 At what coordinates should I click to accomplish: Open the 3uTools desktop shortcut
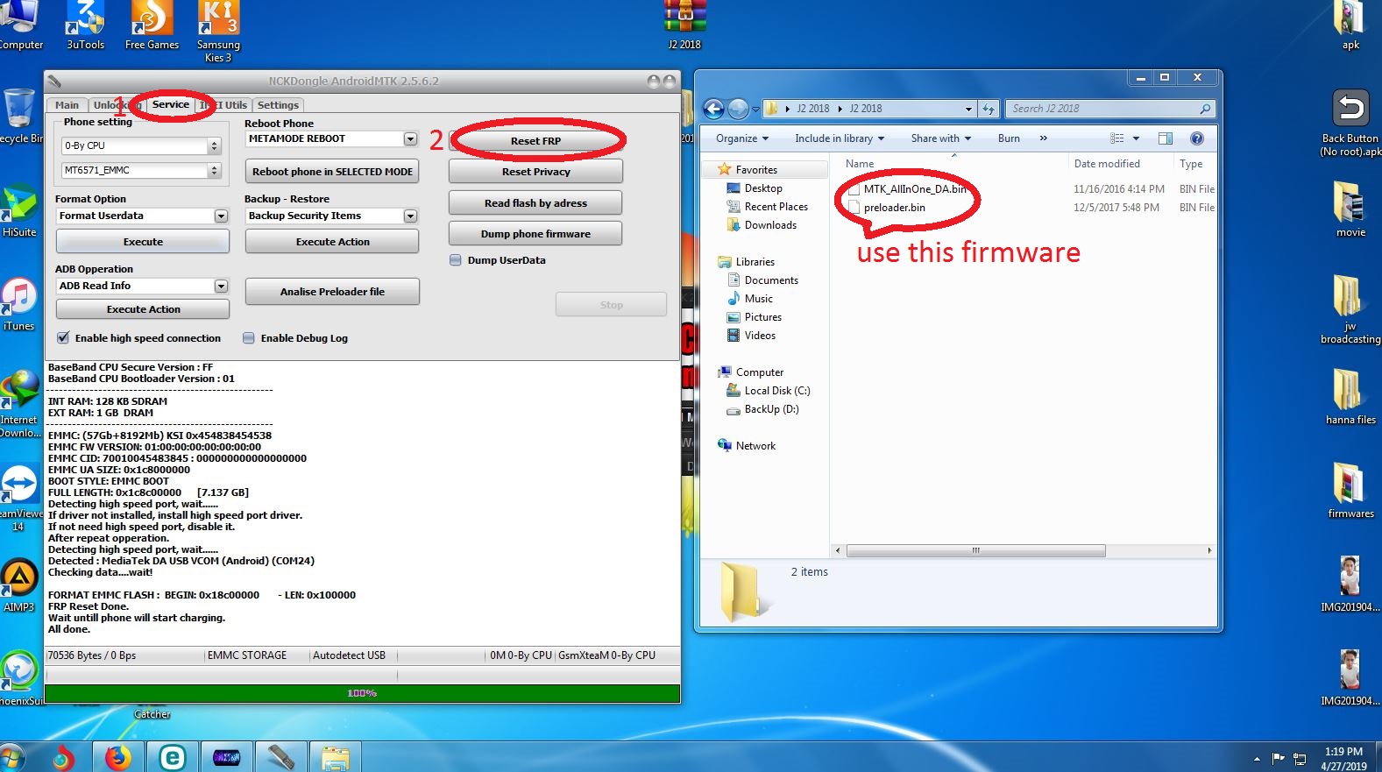pyautogui.click(x=86, y=25)
